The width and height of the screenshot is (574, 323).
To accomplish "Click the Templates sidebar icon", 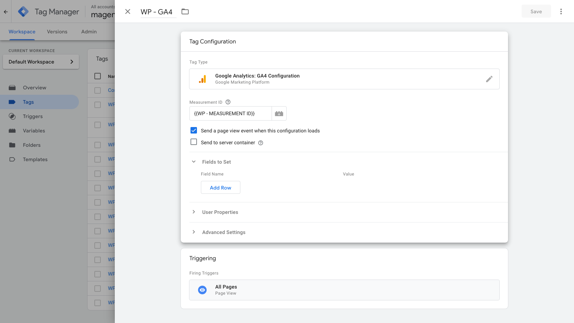I will (x=12, y=159).
